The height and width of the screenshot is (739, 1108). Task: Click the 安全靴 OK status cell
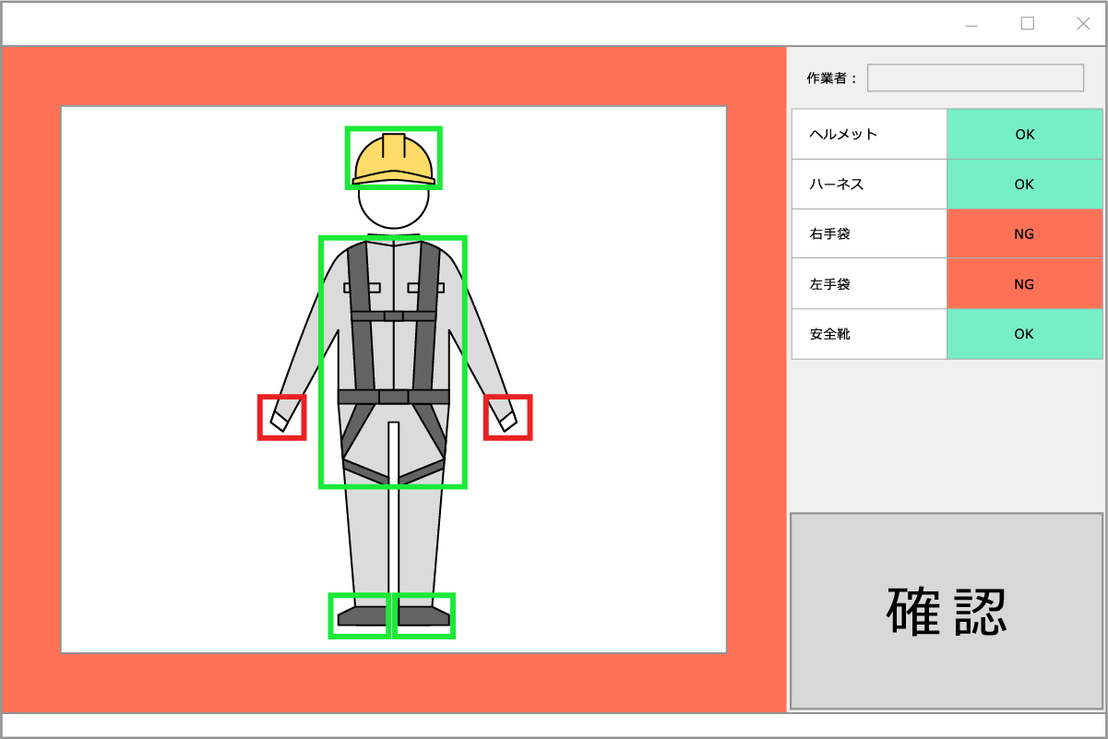(x=1024, y=334)
